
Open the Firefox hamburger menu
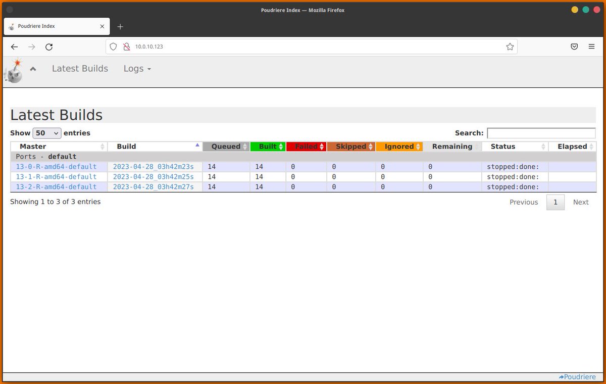[x=591, y=46]
